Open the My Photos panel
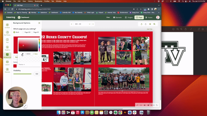This screenshot has height=116, width=207. [7, 33]
